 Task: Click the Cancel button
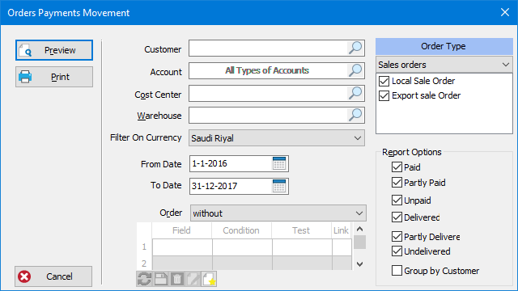tap(53, 276)
